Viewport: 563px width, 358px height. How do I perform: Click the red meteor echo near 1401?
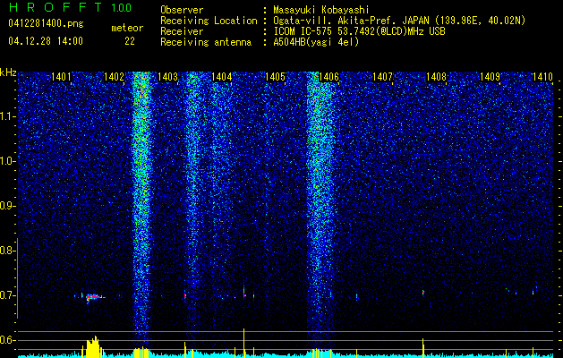(92, 297)
